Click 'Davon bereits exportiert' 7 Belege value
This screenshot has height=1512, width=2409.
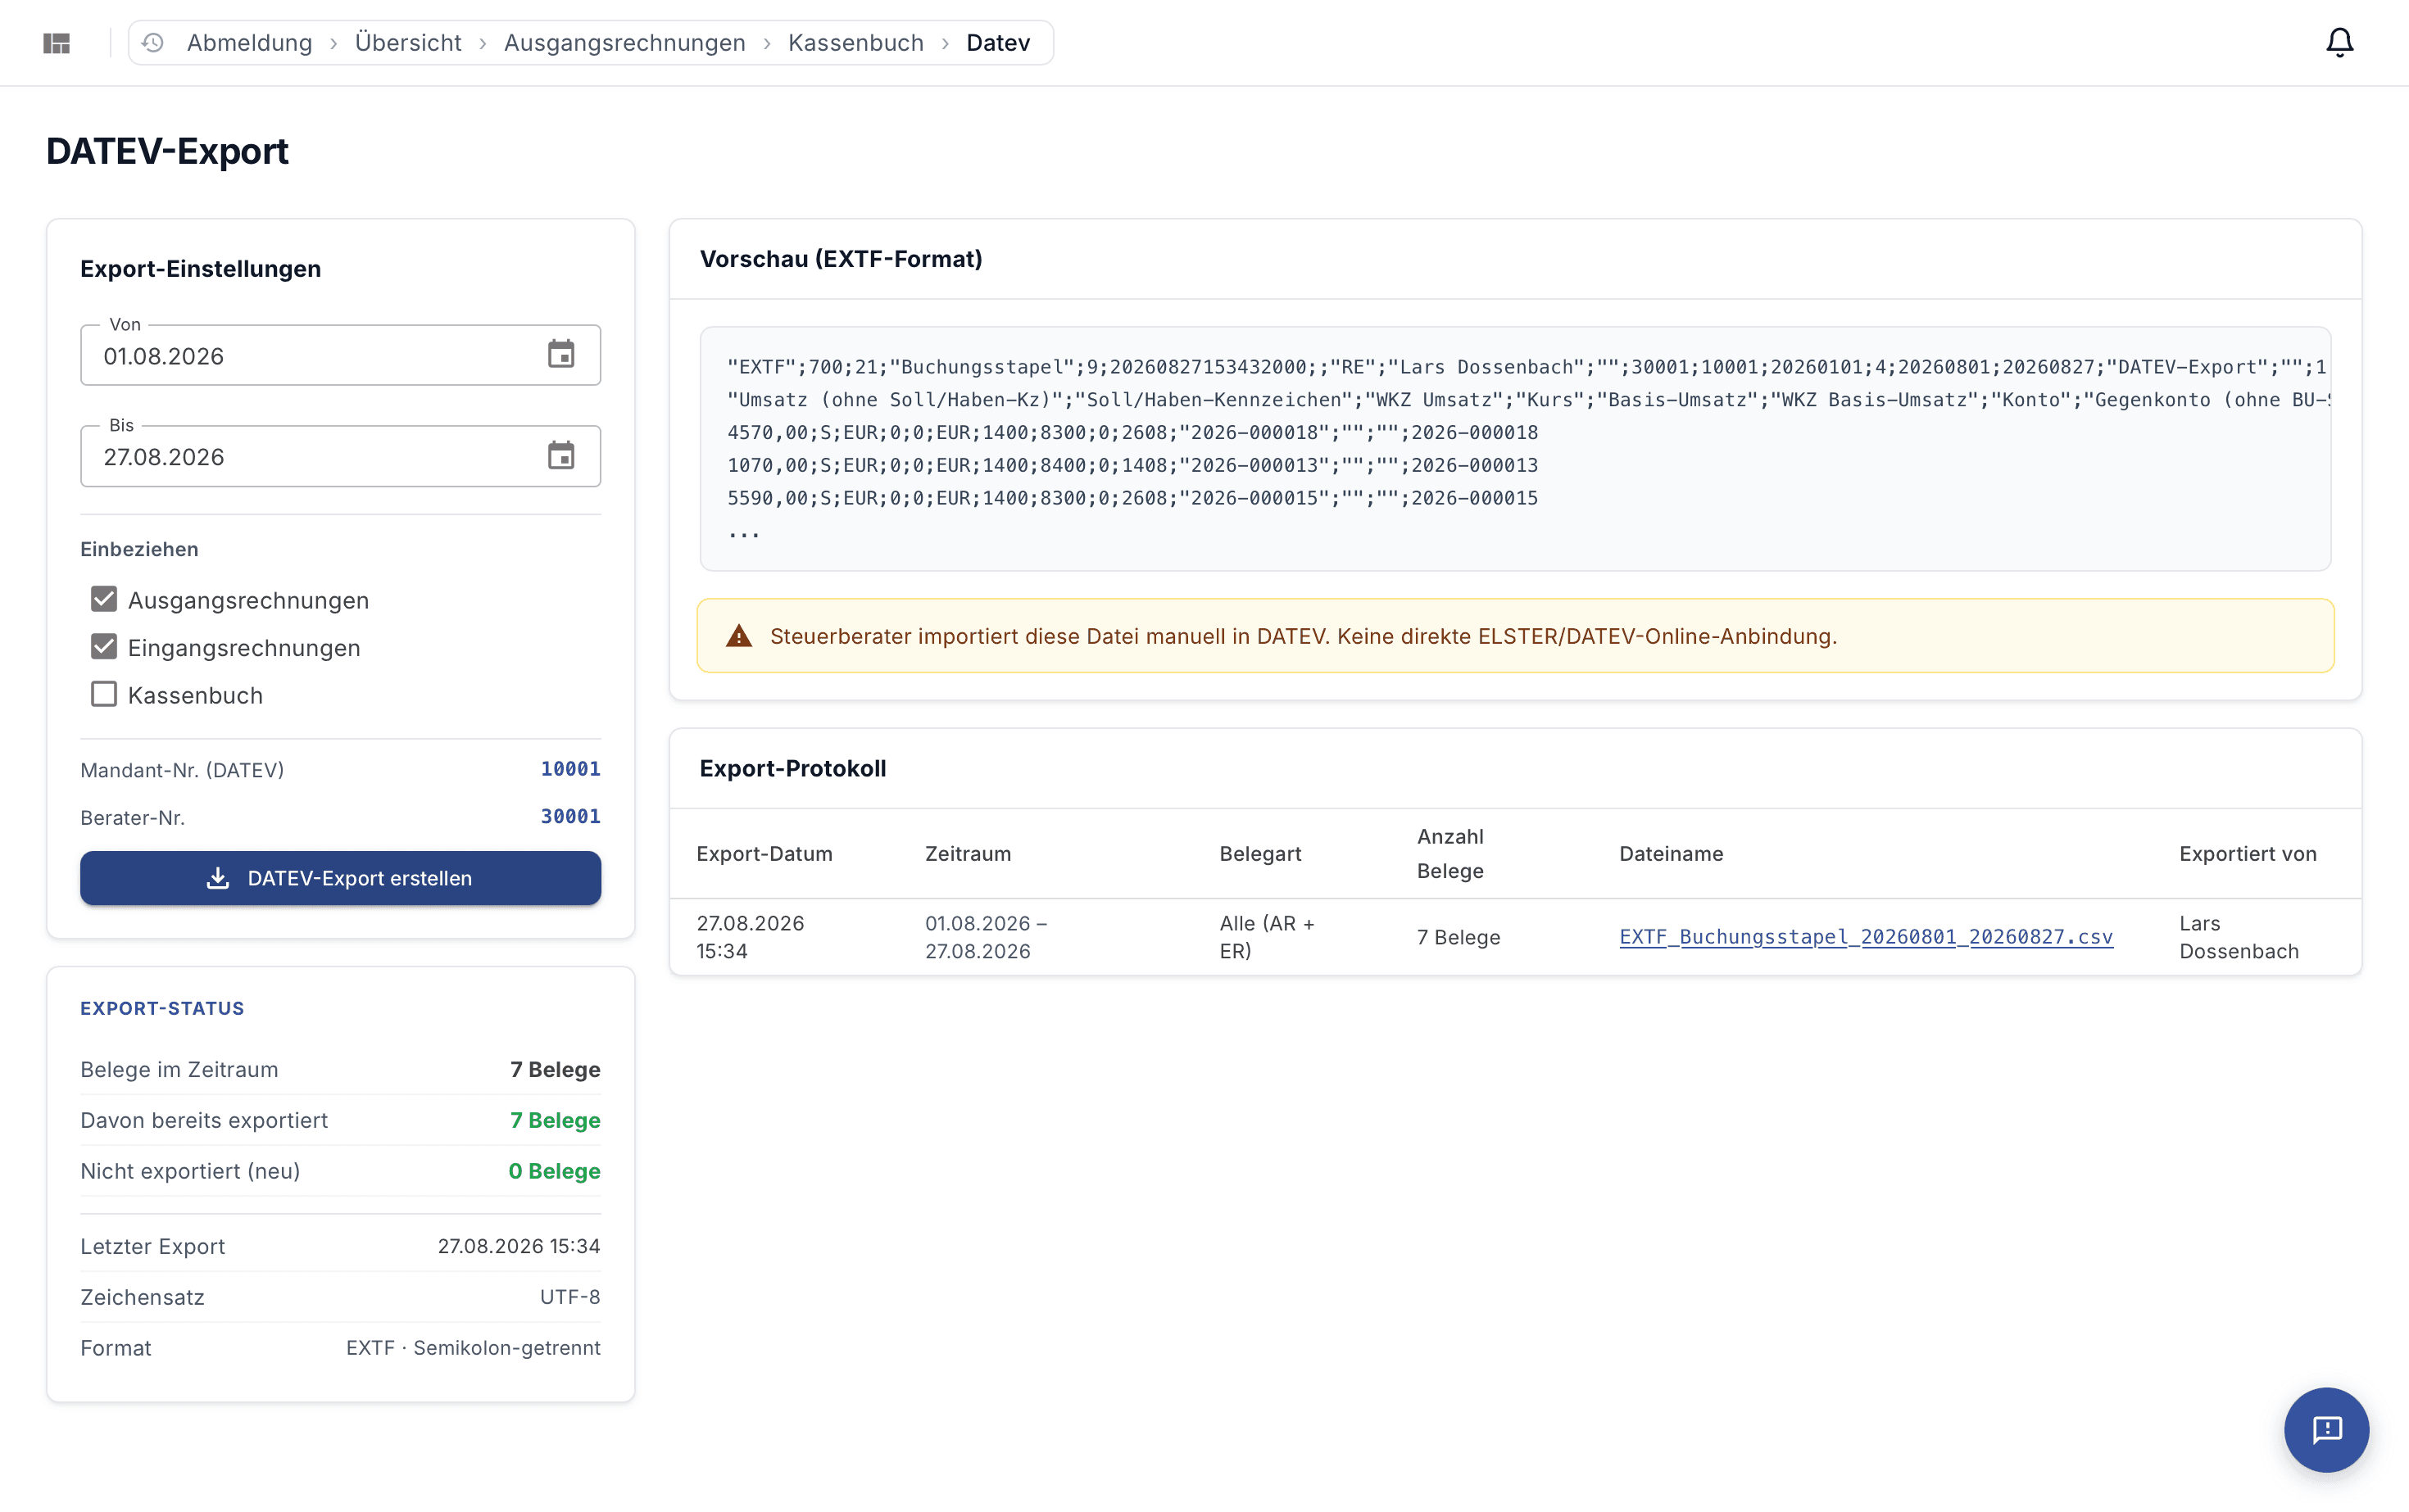[x=554, y=1120]
